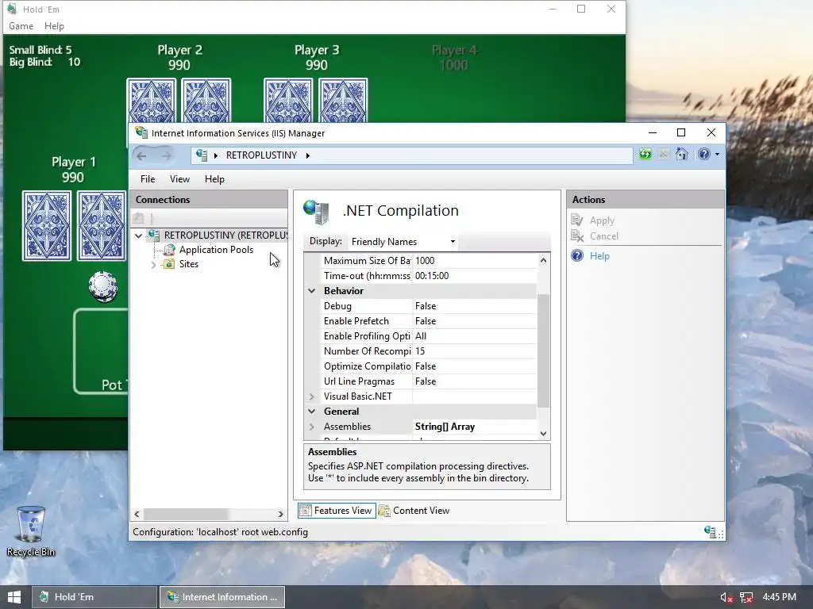This screenshot has width=813, height=609.
Task: Click the Number Of Recompiles value 15
Action: click(x=475, y=351)
